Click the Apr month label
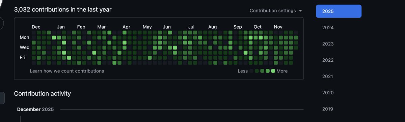The width and height of the screenshot is (405, 122). click(127, 27)
